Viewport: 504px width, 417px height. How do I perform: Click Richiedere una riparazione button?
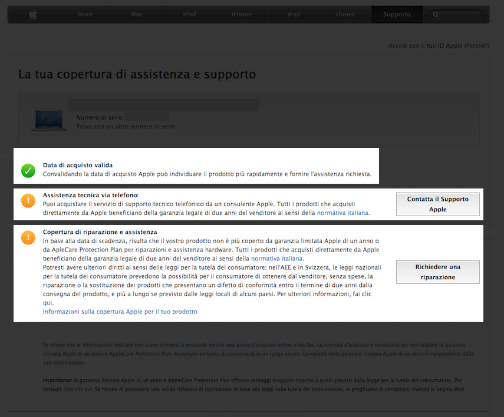click(438, 272)
